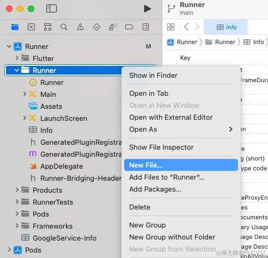Click Runner folder in the breadcrumb
Screen dimensions: 268x258
tap(220, 42)
